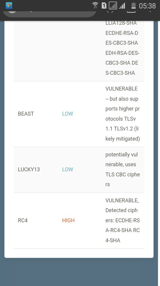
Task: Tap the colorful app notification icon
Action: tap(9, 6)
